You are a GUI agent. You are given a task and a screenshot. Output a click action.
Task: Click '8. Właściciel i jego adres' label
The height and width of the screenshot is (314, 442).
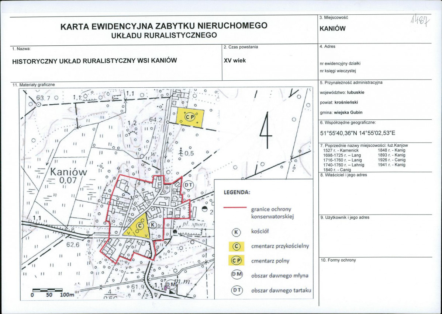(x=343, y=175)
